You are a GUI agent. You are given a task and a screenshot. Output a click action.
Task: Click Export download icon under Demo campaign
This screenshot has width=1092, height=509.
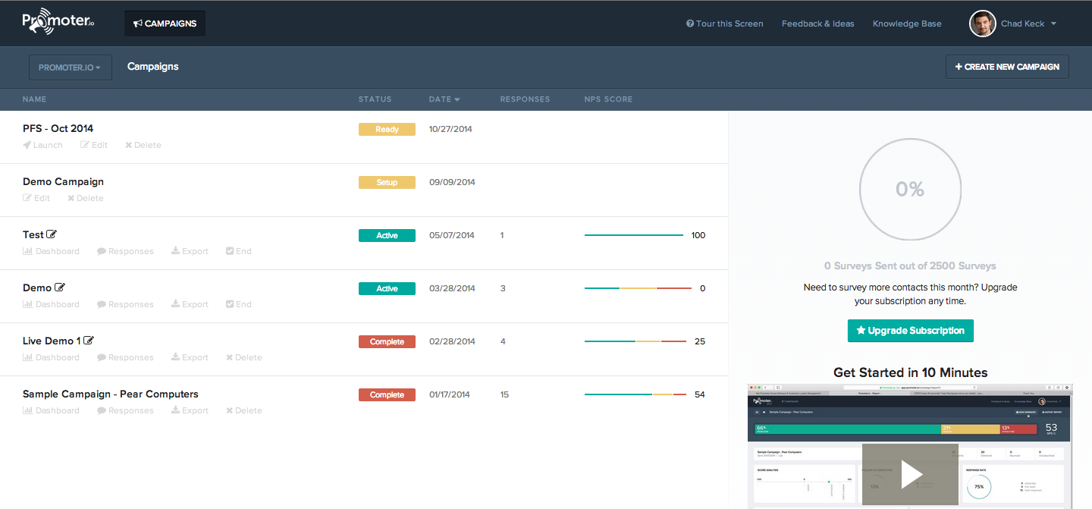pyautogui.click(x=175, y=304)
